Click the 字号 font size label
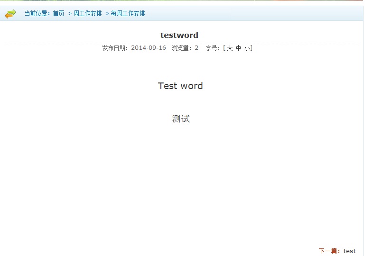Viewport: 373px width, 256px height. point(213,48)
